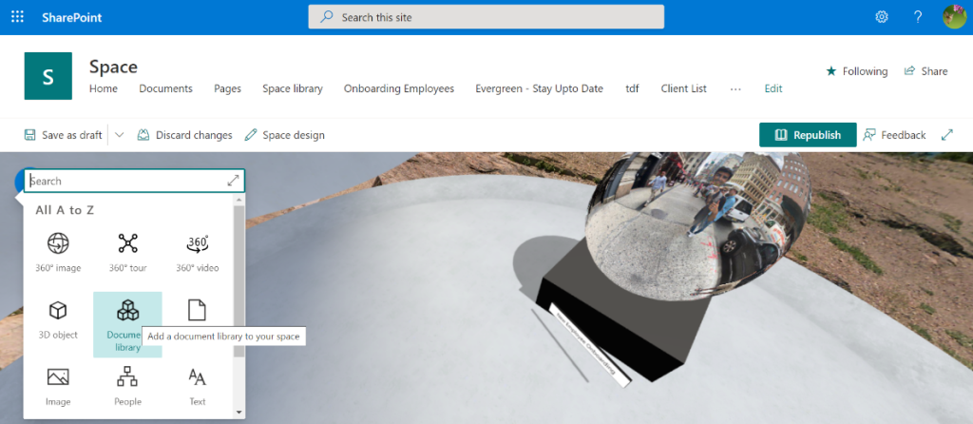Select the 360° tour web part

pyautogui.click(x=128, y=252)
